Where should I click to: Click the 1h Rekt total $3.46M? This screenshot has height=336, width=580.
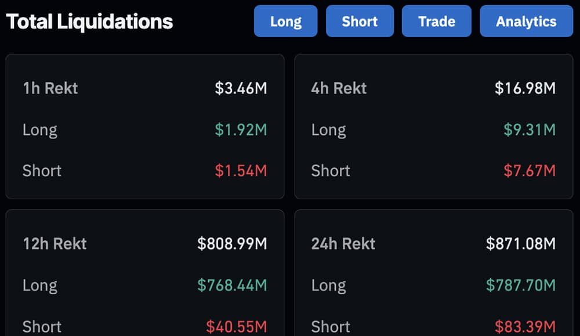coord(241,88)
